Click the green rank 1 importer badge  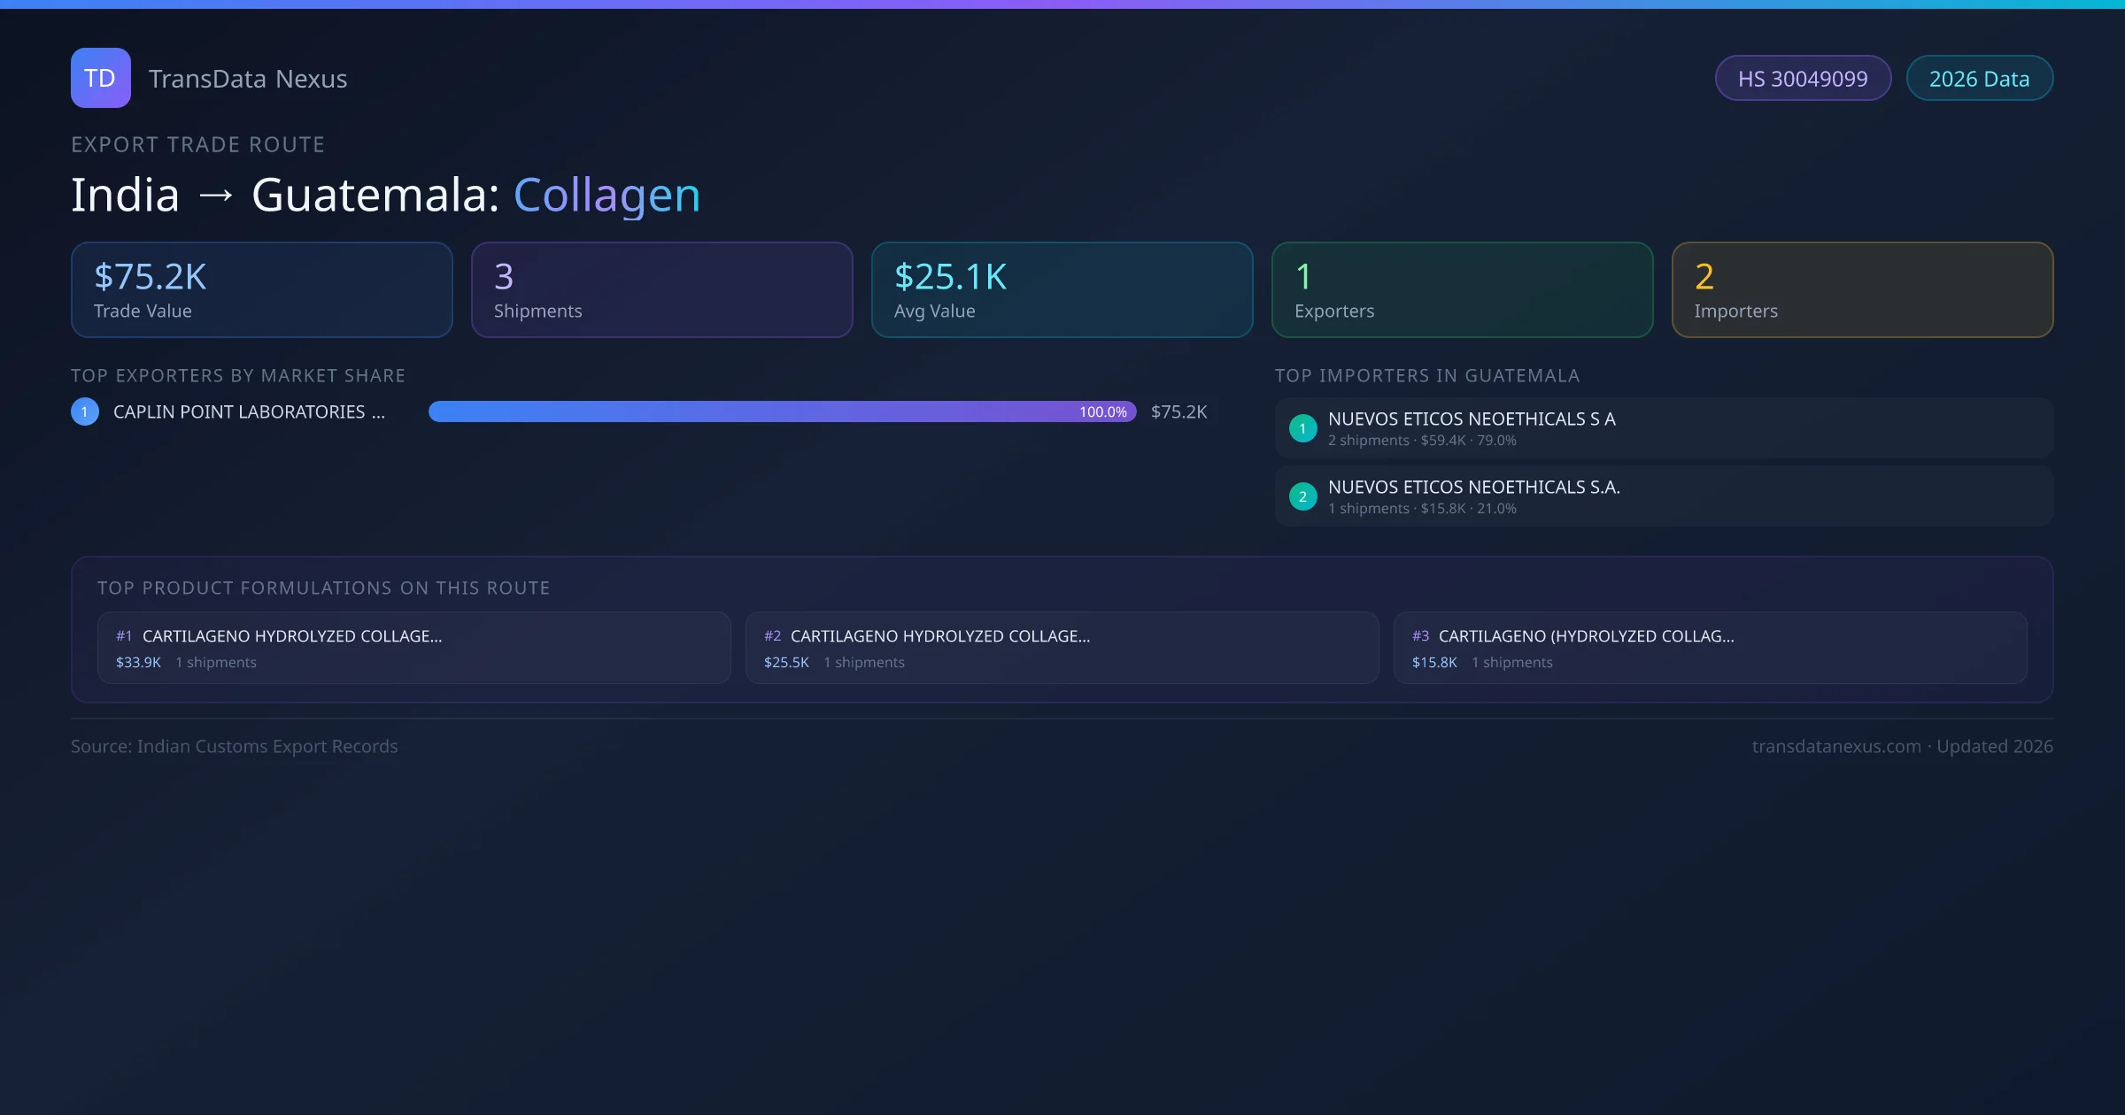point(1302,428)
